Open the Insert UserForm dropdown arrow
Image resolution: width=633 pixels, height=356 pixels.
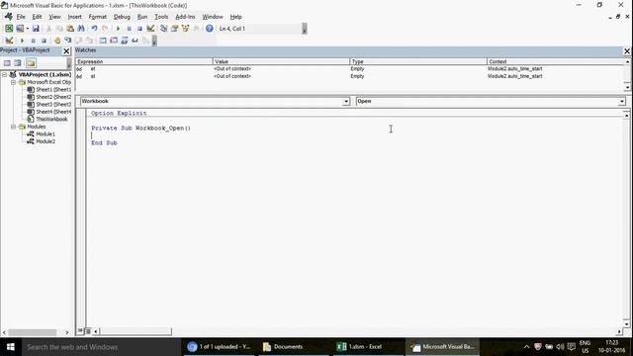click(28, 29)
